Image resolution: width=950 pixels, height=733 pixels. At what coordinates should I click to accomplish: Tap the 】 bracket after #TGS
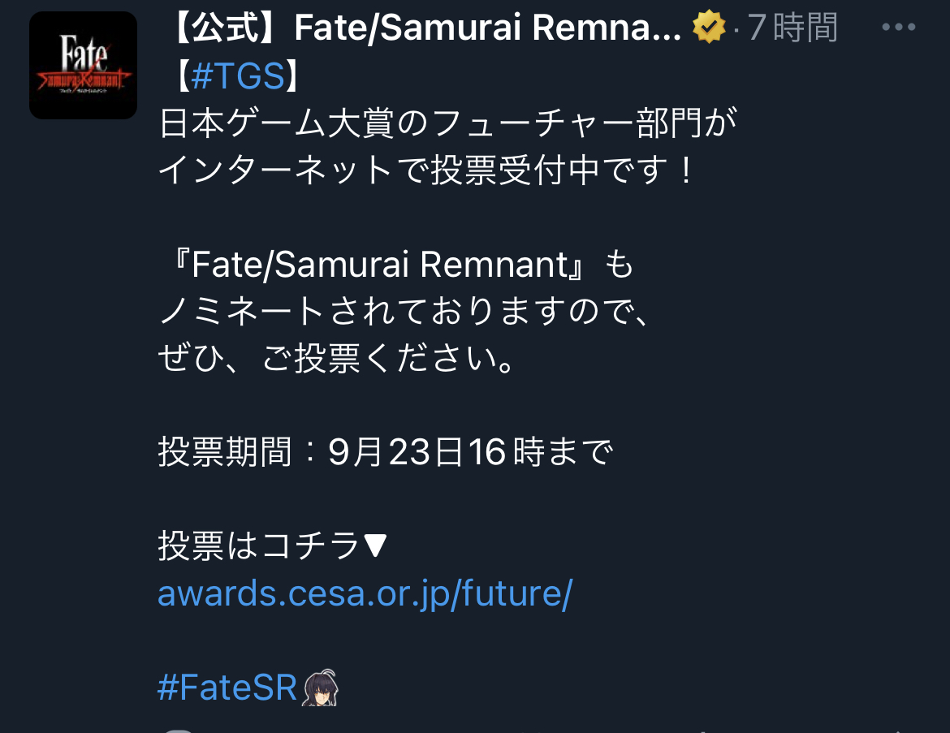292,76
